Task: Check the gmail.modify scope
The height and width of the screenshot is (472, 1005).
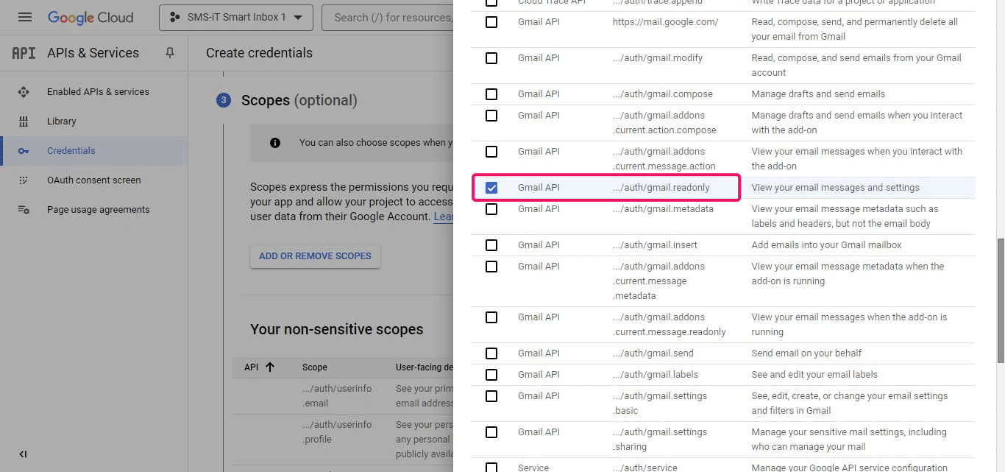Action: pos(491,58)
